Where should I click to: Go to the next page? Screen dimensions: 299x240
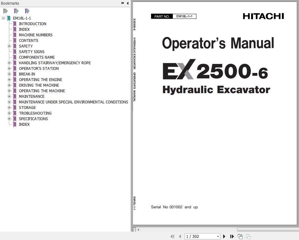pos(224,236)
